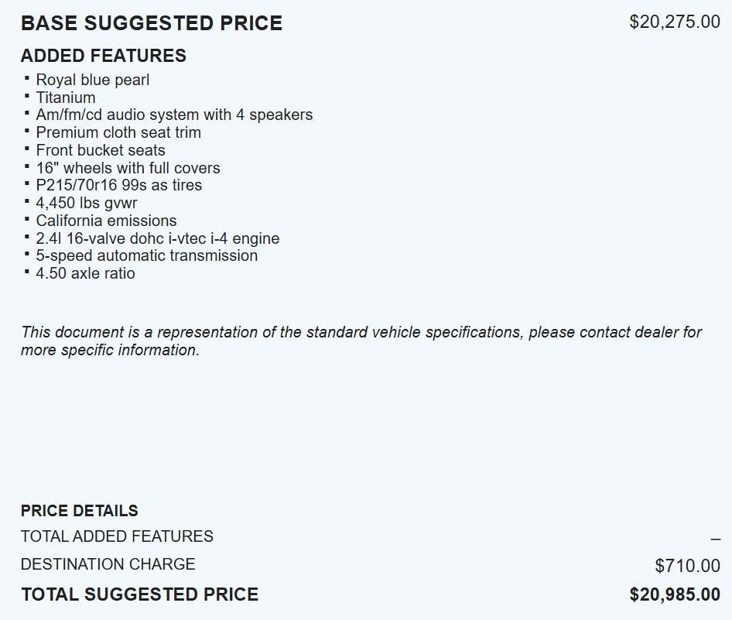Click Premium cloth seat trim entry
The width and height of the screenshot is (732, 620).
(x=118, y=132)
